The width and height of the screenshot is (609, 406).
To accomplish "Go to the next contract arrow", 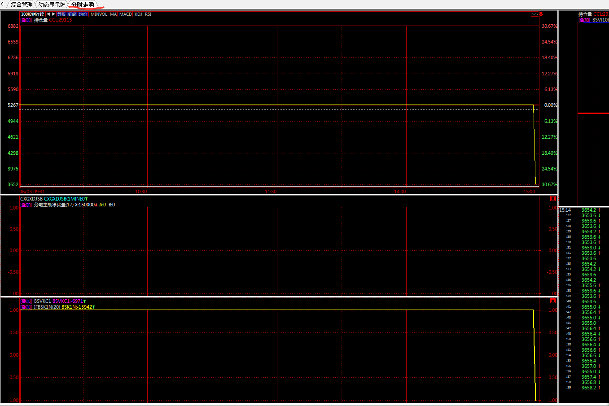I will point(53,14).
